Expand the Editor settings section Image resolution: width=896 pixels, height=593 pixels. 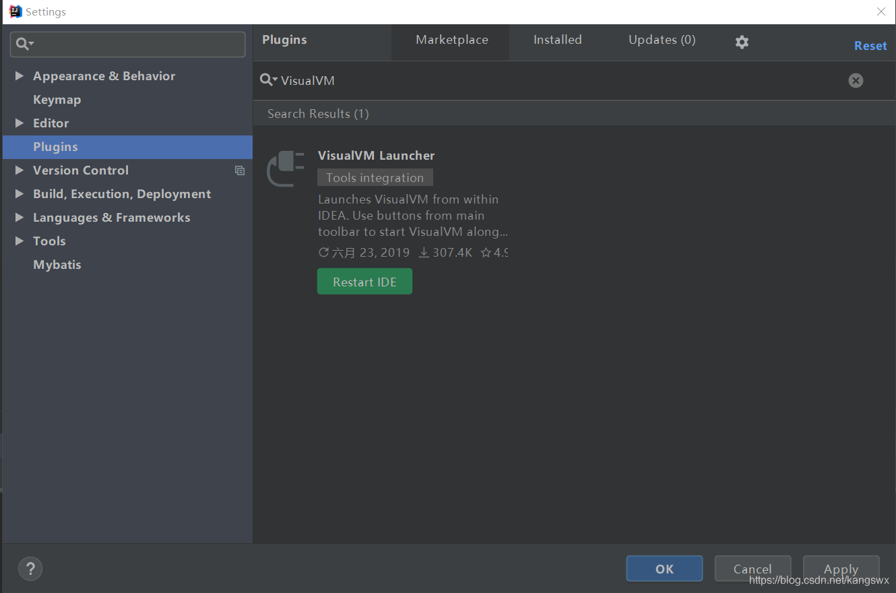pyautogui.click(x=20, y=123)
